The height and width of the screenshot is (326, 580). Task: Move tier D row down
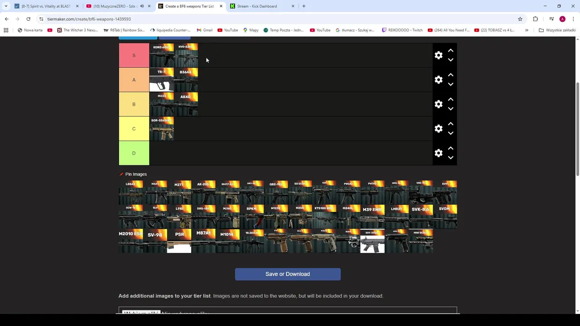(x=450, y=158)
